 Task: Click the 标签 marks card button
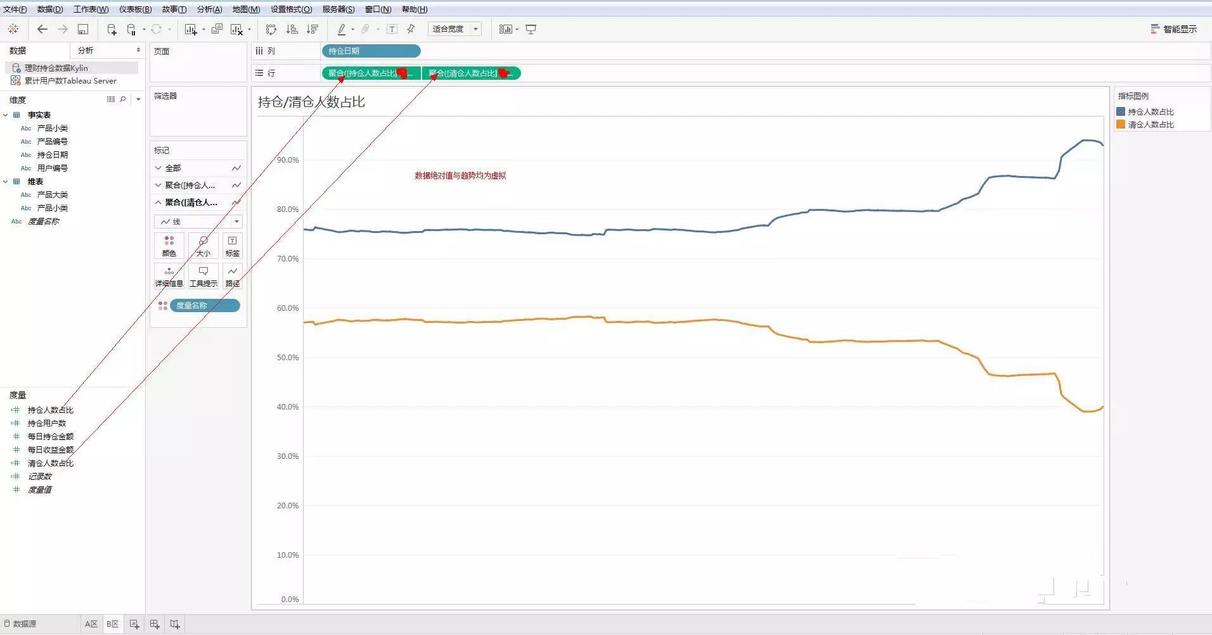click(x=233, y=246)
